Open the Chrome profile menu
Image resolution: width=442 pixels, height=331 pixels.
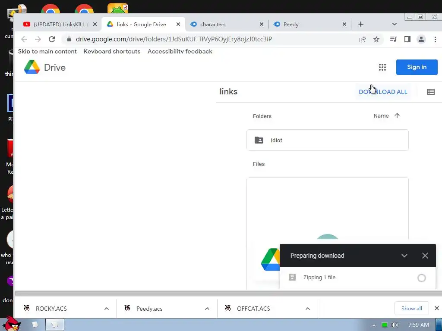tap(421, 39)
